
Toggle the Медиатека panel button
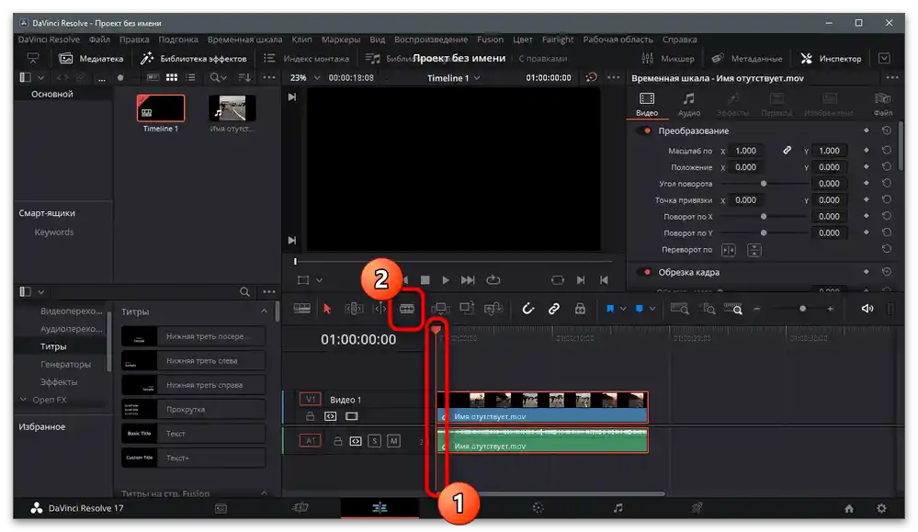91,59
